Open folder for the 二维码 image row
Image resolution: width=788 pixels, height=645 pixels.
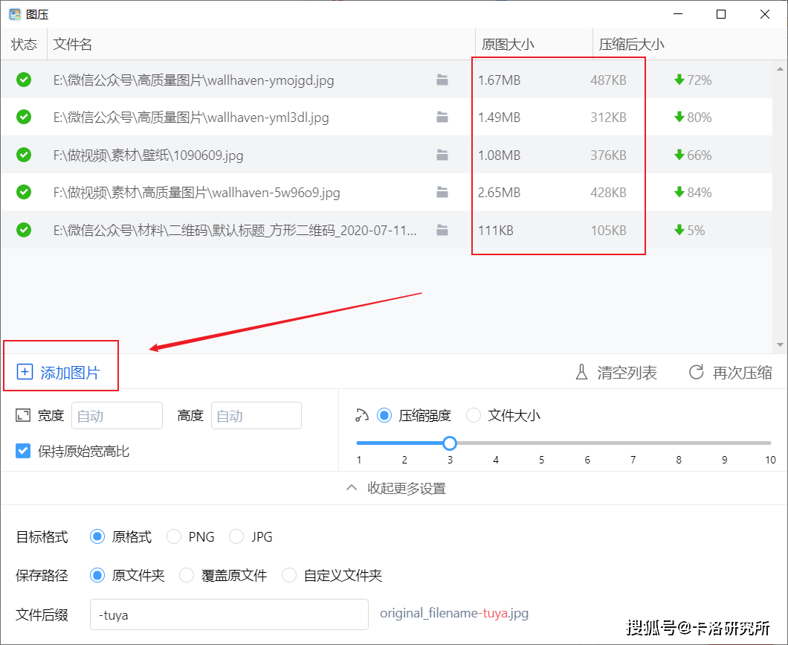click(x=442, y=230)
